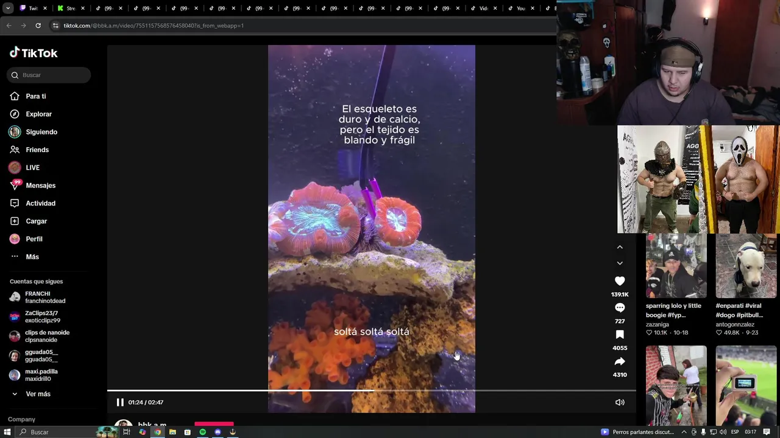
Task: Open sparring lolo y little boogie thumbnail
Action: (676, 266)
